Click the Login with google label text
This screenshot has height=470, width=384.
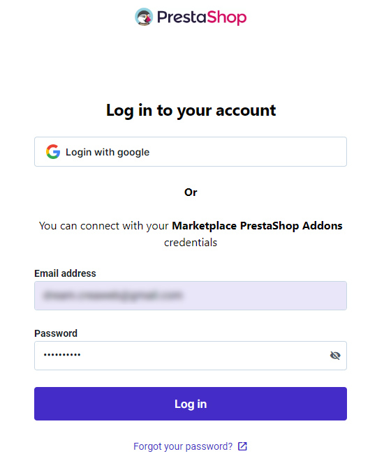tap(108, 152)
